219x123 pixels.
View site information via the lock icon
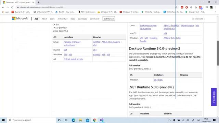pyautogui.click(x=18, y=8)
